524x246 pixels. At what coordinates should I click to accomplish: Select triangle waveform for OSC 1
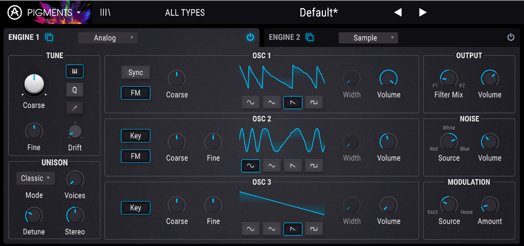pos(272,103)
